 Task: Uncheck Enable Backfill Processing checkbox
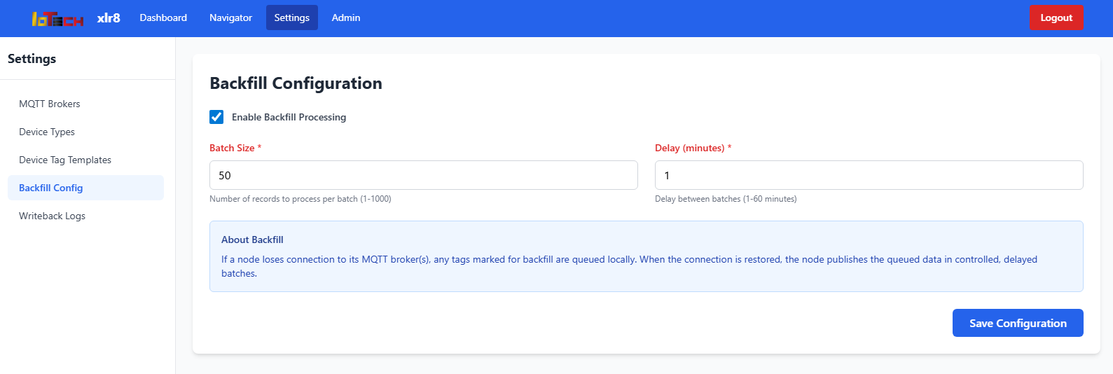(216, 117)
